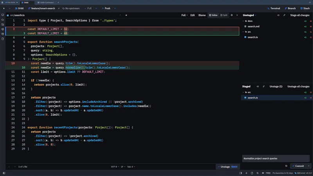Click the search magnifier in status bar

pos(257,173)
